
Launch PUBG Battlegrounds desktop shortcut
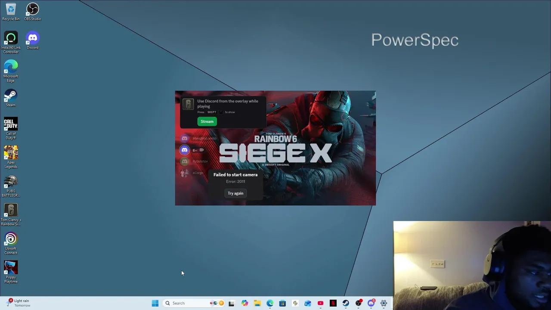pos(11,186)
